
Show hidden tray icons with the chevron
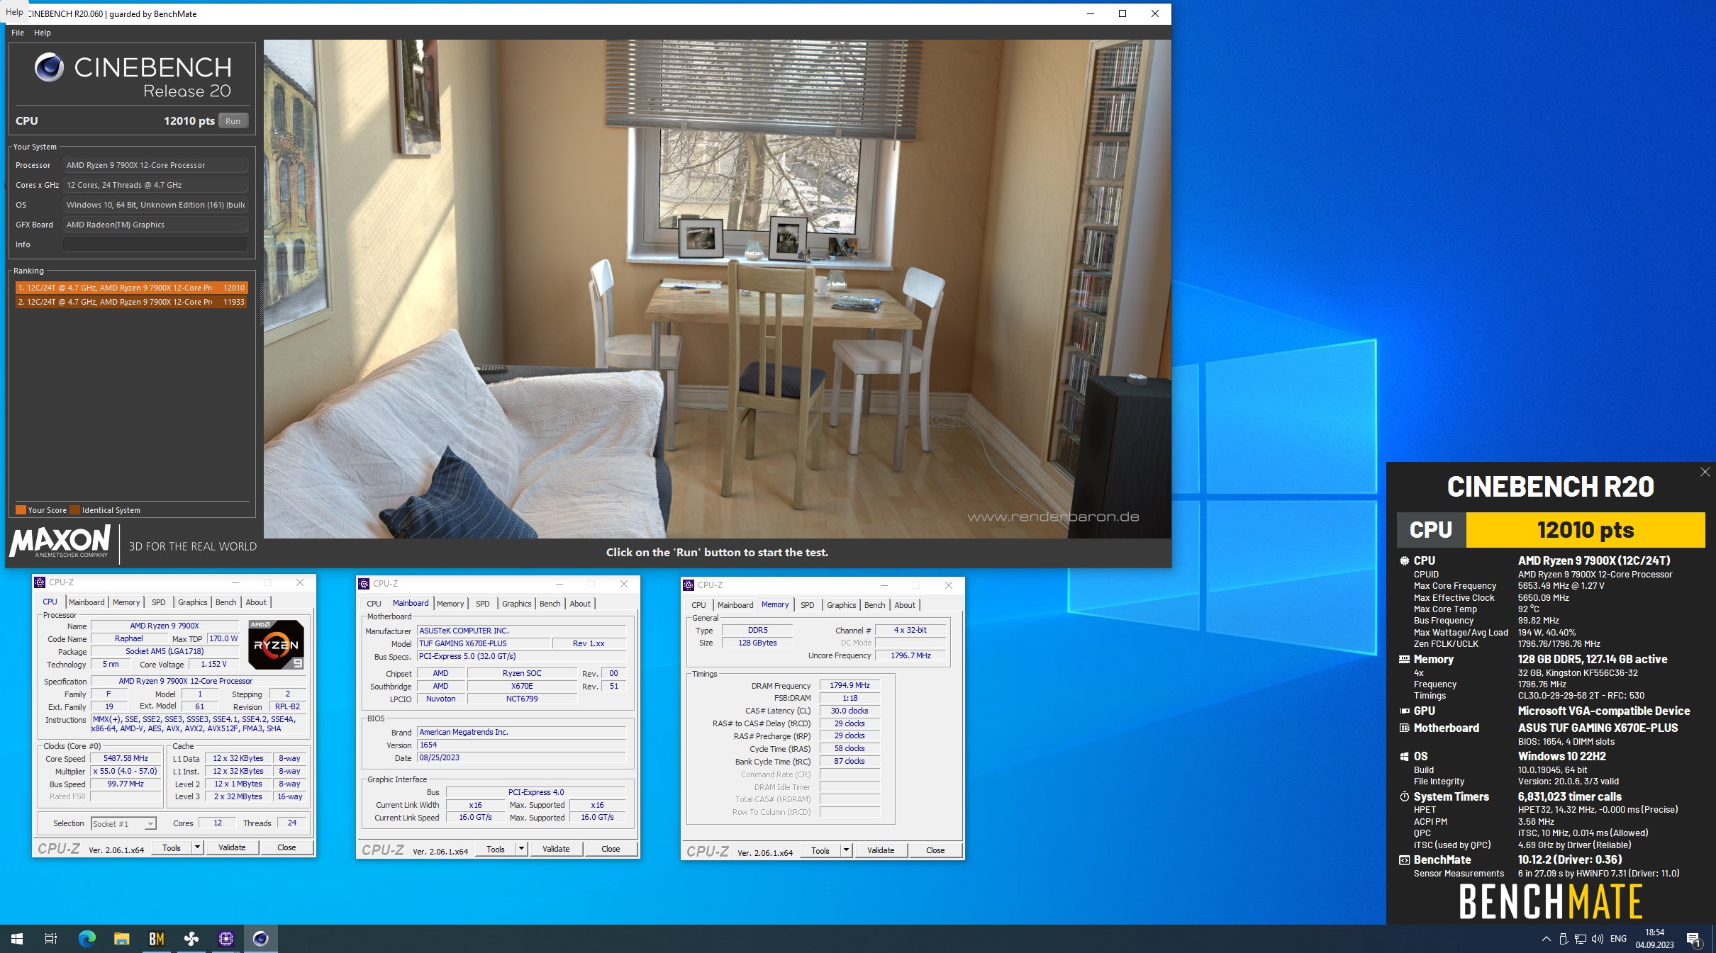pyautogui.click(x=1546, y=939)
